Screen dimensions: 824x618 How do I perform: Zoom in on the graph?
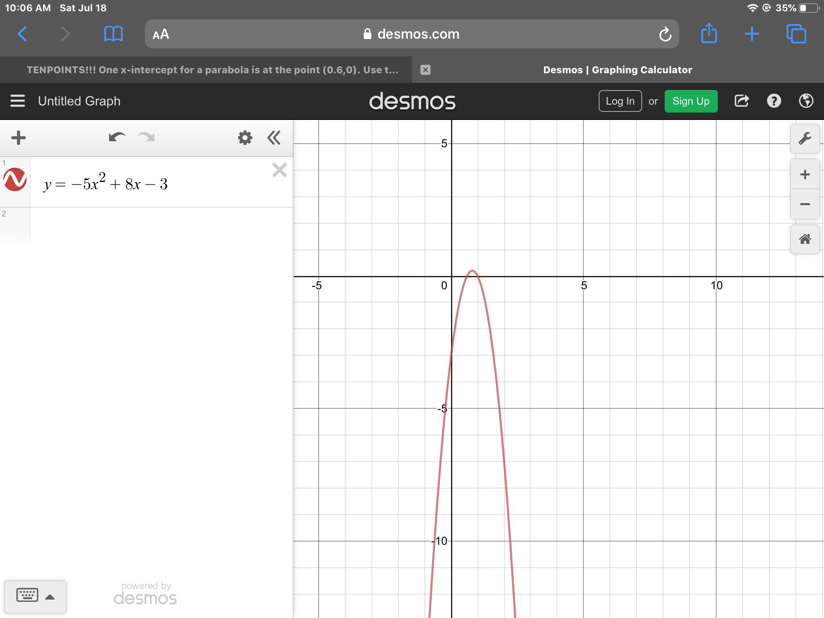[x=805, y=175]
